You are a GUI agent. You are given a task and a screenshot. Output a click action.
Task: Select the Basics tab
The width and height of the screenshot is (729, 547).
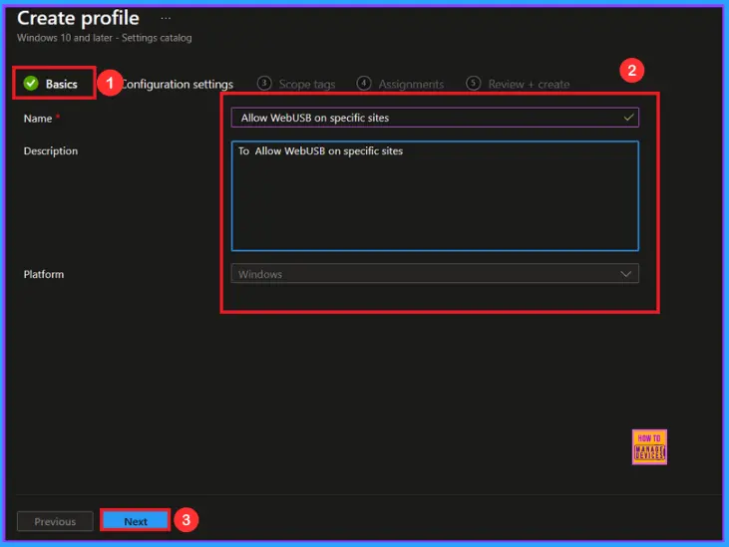coord(61,84)
